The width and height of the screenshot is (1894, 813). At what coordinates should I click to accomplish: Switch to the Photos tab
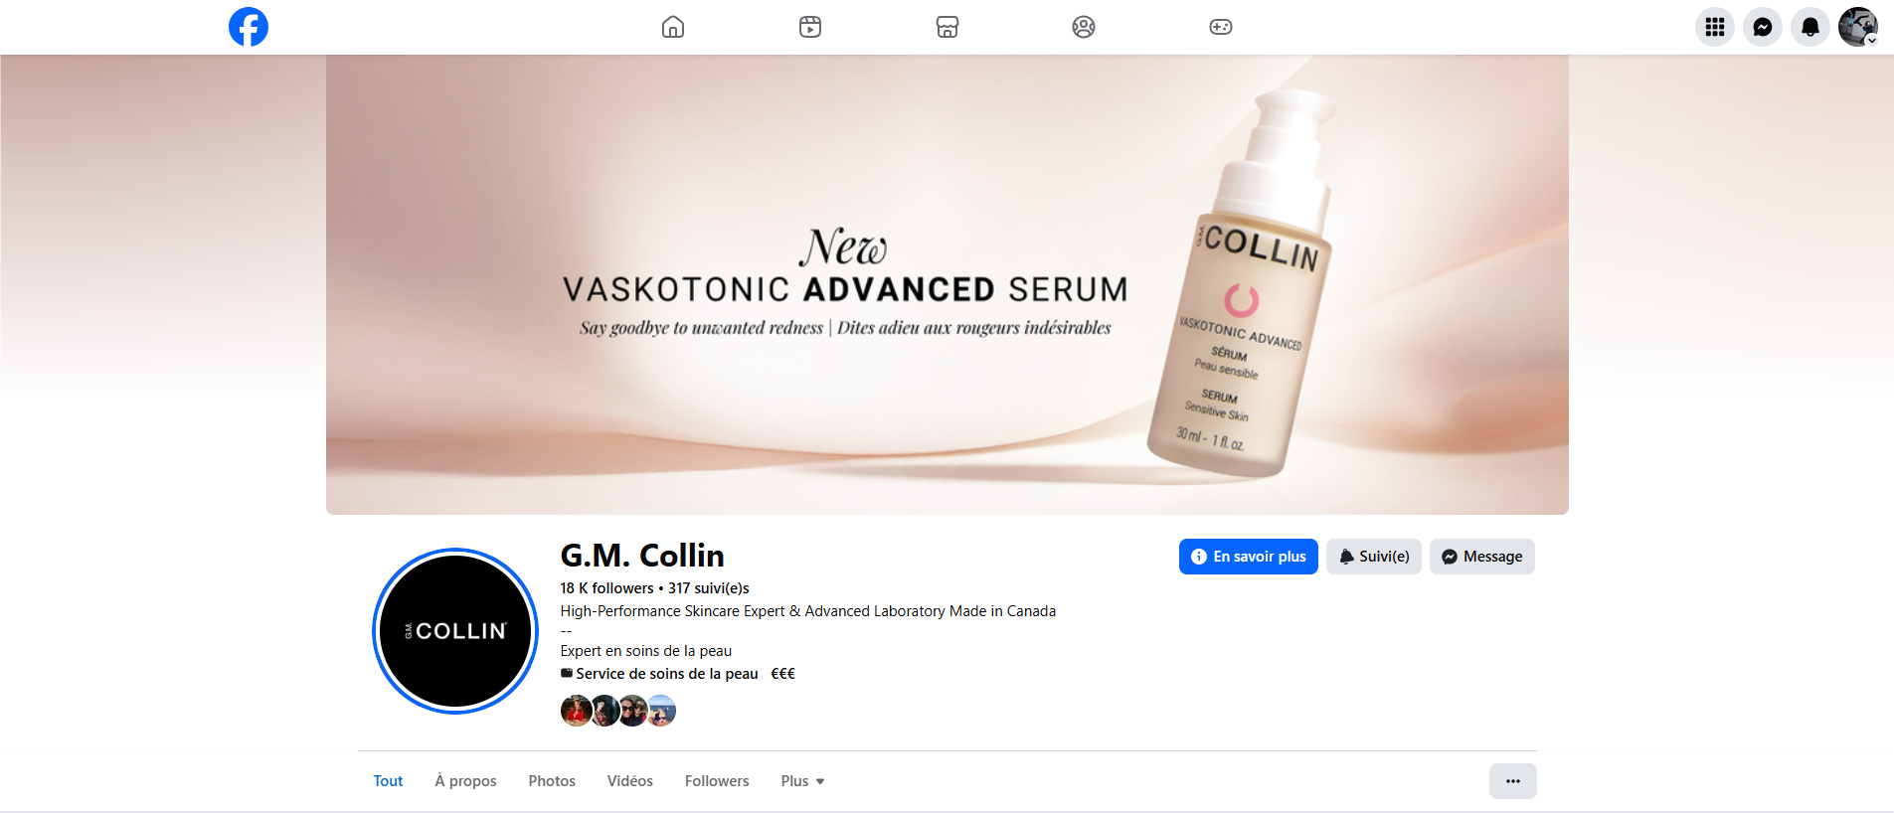552,781
